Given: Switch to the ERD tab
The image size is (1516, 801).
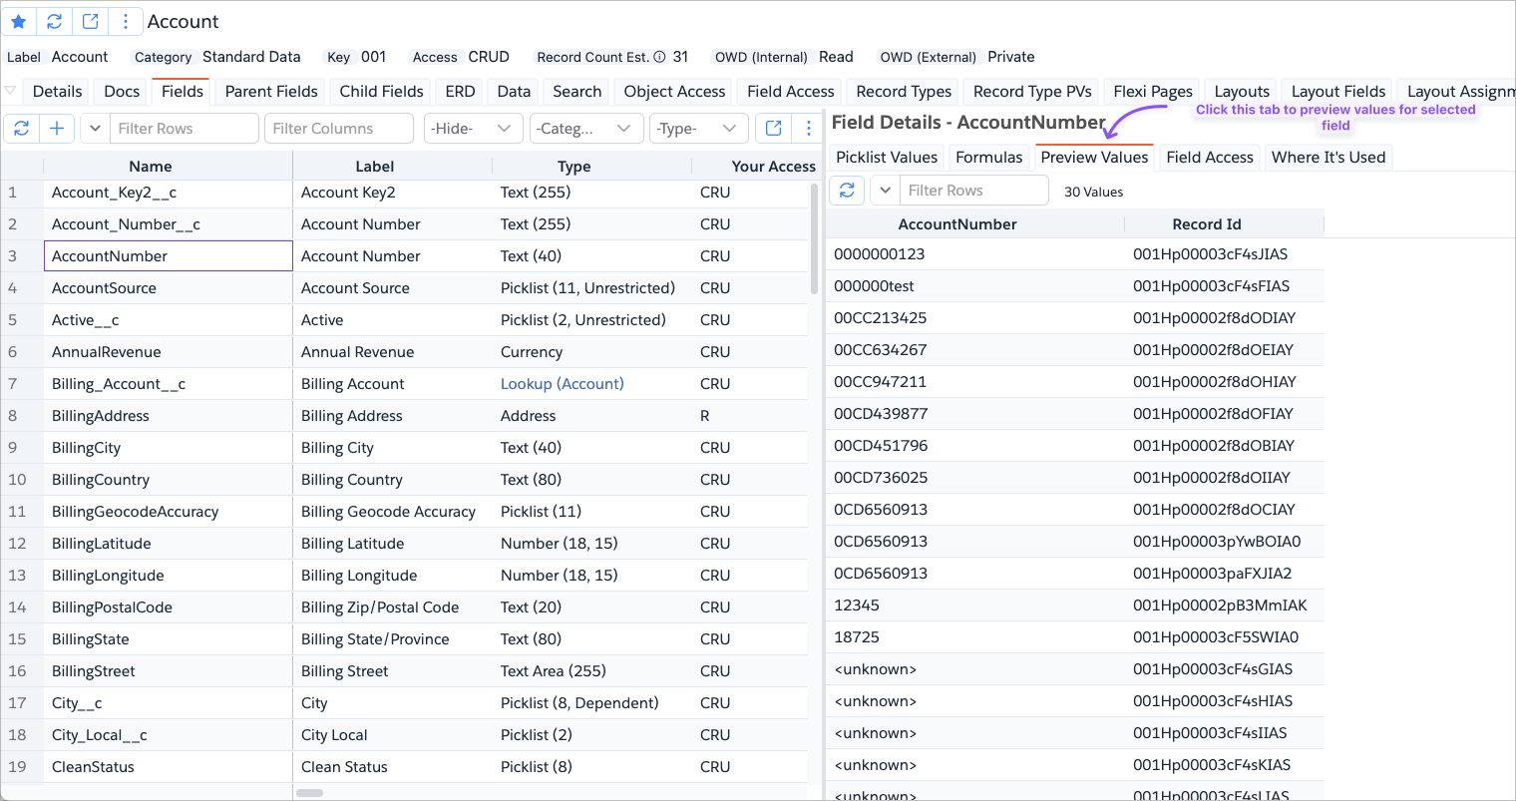Looking at the screenshot, I should click(x=460, y=91).
